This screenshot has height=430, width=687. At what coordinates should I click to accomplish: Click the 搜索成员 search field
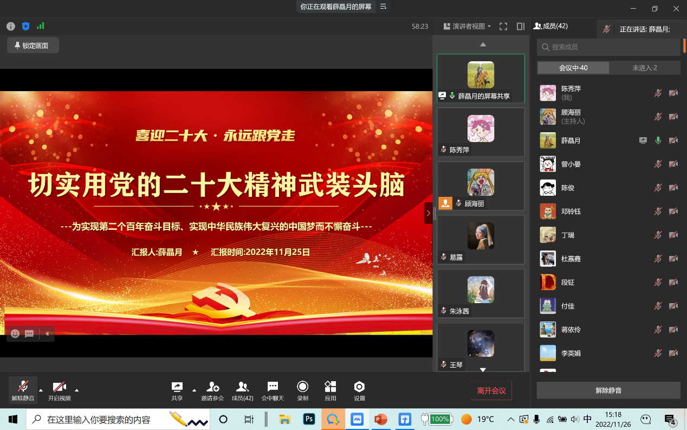(x=608, y=47)
